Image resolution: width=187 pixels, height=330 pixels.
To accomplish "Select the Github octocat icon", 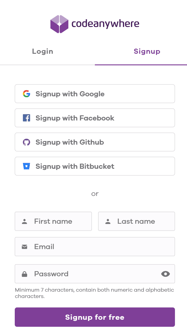I will coord(26,142).
